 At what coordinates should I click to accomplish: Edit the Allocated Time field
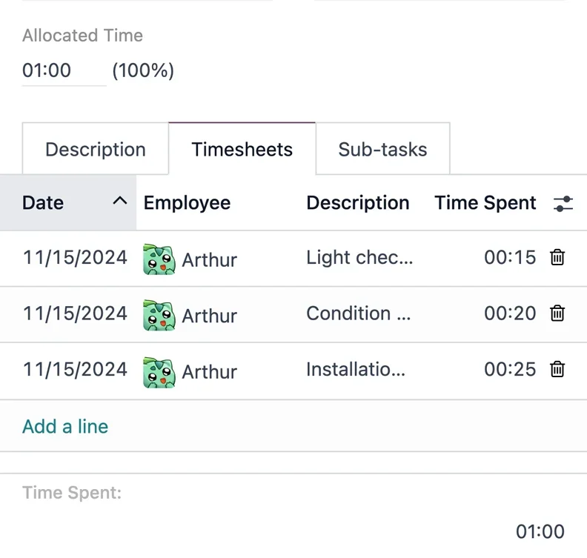pyautogui.click(x=63, y=71)
